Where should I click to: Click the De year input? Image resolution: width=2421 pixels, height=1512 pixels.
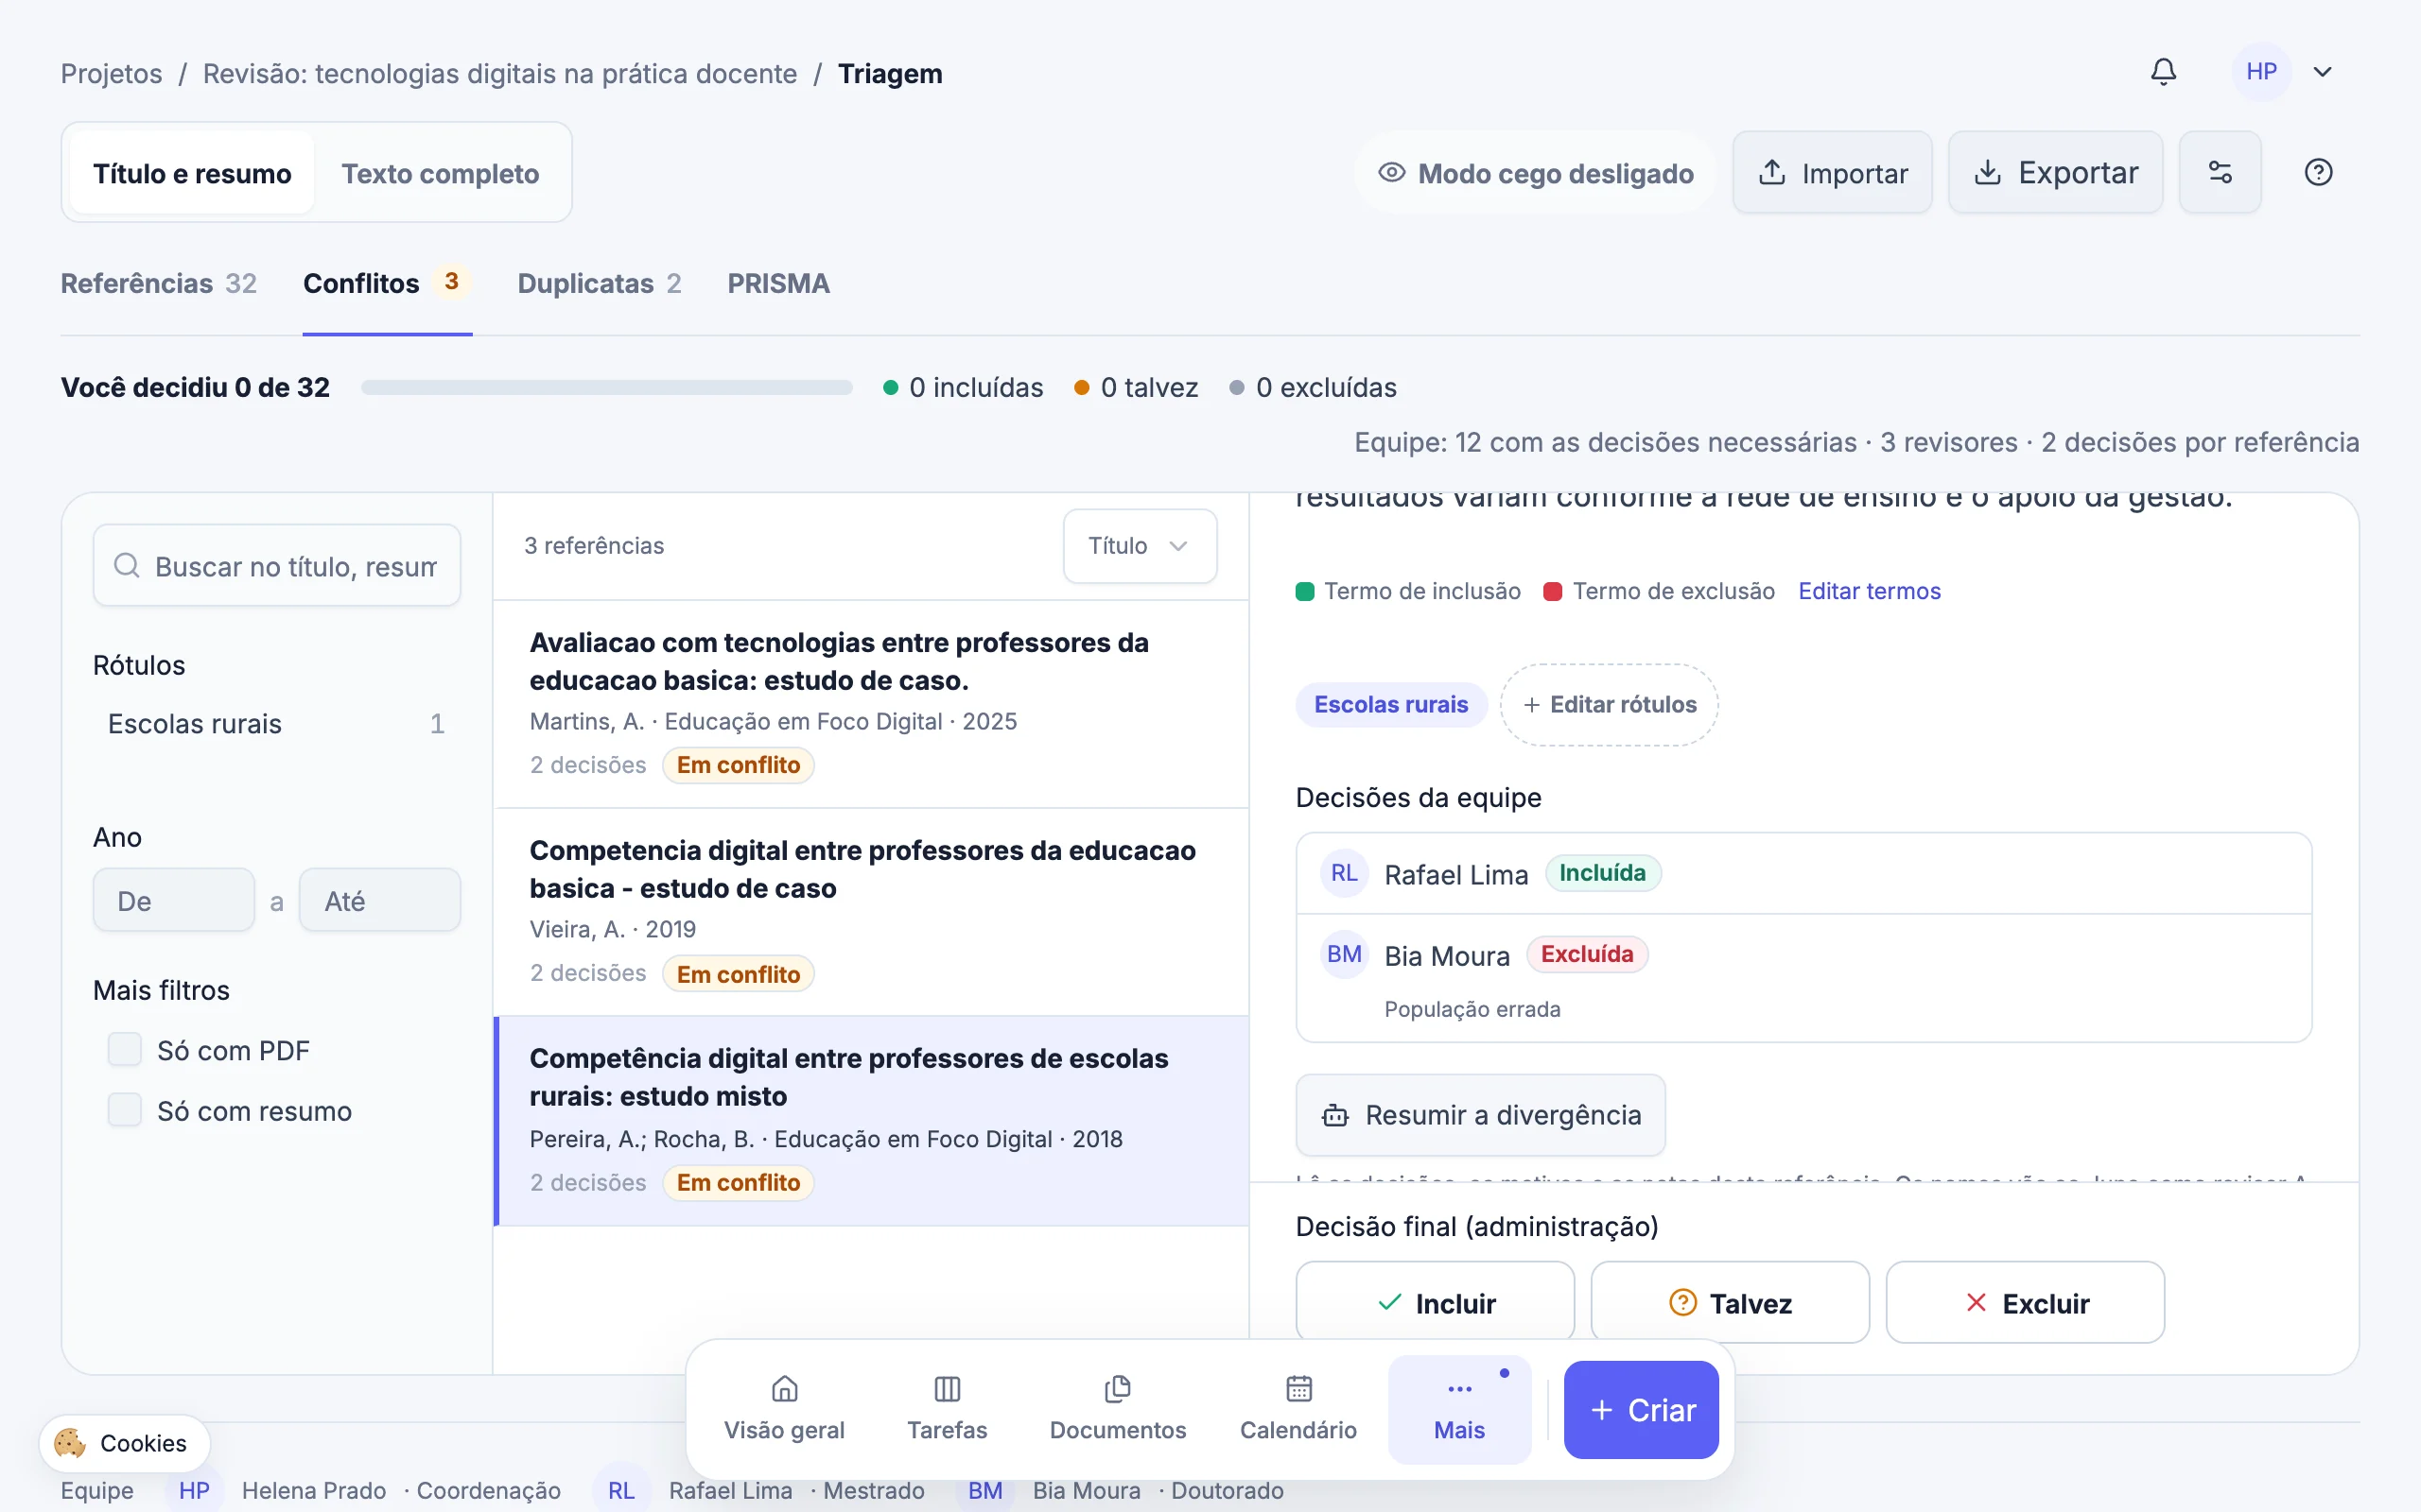coord(174,901)
